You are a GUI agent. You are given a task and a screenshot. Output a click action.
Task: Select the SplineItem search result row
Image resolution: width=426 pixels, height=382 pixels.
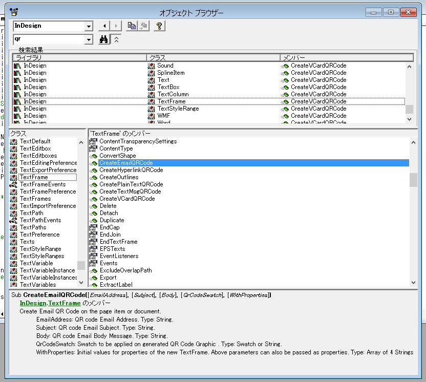coord(209,73)
